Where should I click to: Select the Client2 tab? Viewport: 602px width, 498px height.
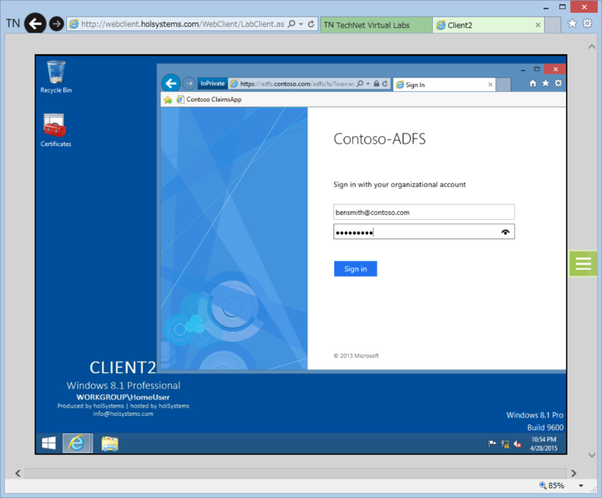[484, 25]
